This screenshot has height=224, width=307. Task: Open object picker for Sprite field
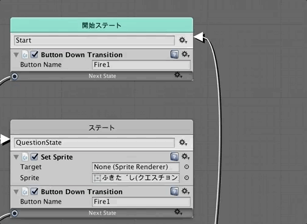(186, 178)
